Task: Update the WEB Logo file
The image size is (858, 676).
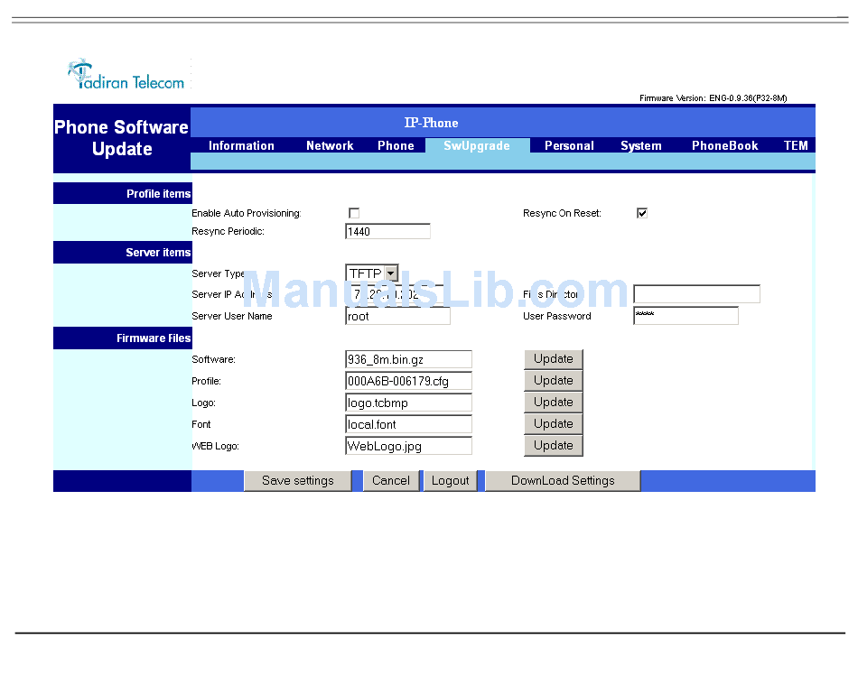Action: [x=553, y=446]
